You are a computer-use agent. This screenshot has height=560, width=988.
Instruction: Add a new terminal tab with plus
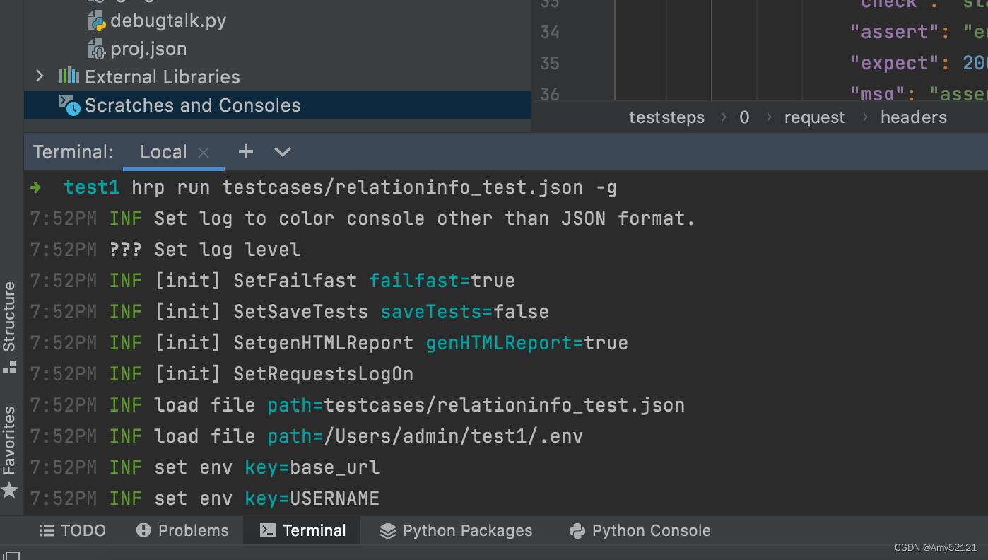(245, 151)
